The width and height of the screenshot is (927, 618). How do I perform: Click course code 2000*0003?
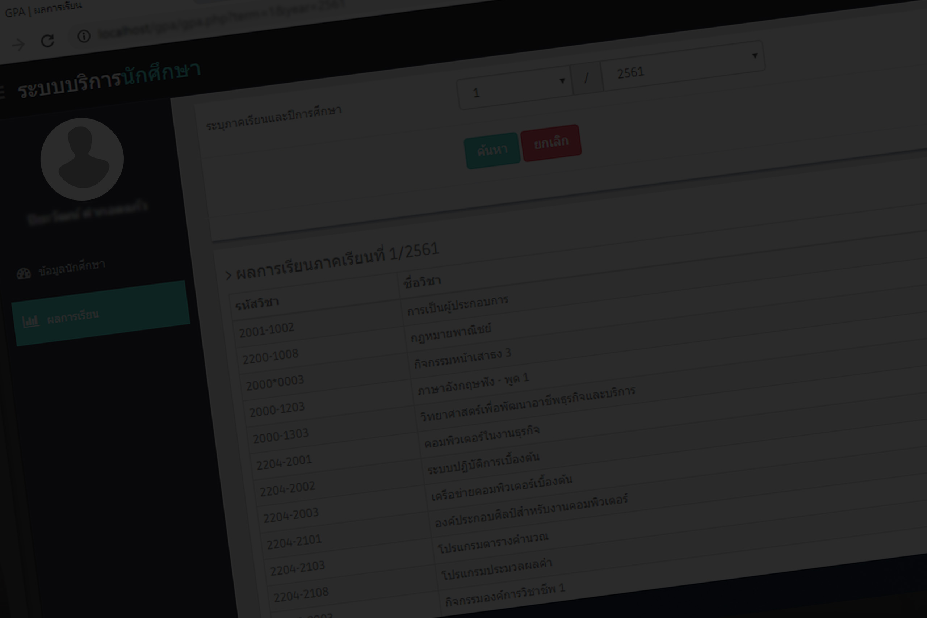[x=275, y=383]
